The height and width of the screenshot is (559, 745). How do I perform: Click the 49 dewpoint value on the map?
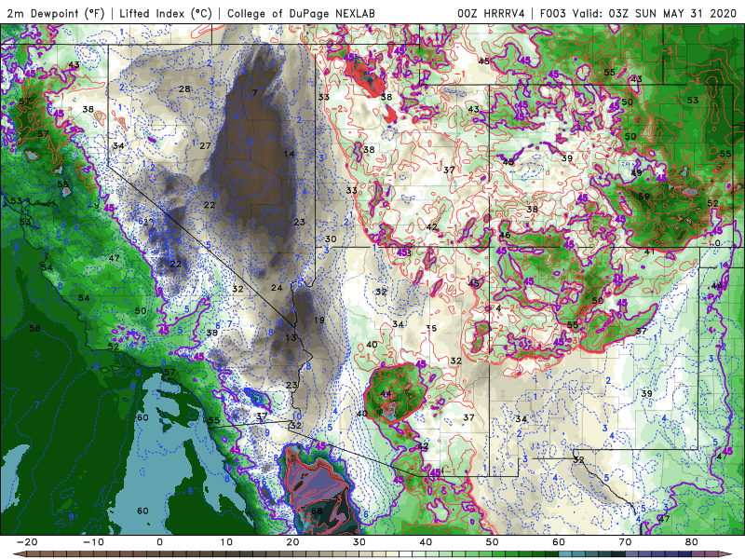click(x=637, y=173)
